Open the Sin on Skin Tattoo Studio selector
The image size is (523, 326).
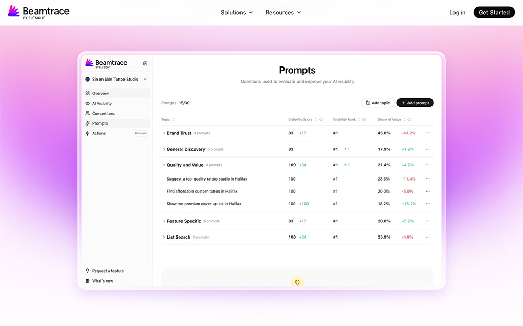pos(117,80)
